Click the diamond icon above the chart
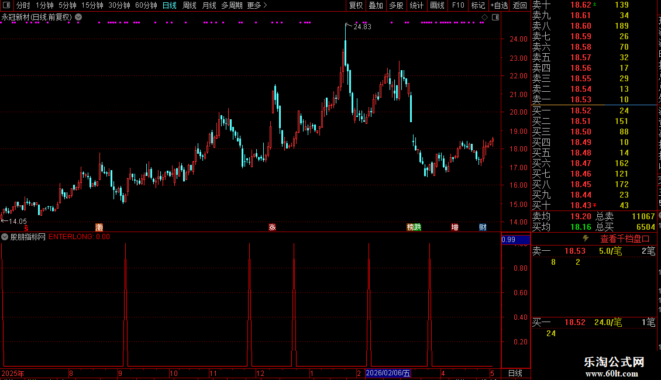661x380 pixels. pyautogui.click(x=484, y=18)
